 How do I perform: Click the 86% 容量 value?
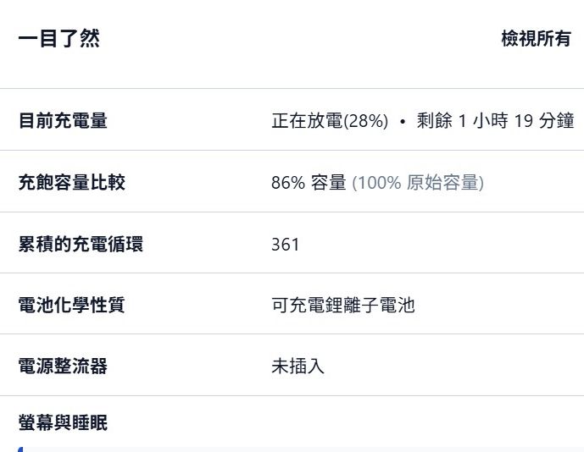pos(309,182)
